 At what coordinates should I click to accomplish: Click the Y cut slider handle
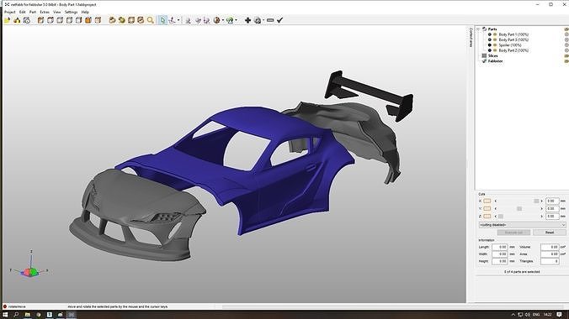519,208
